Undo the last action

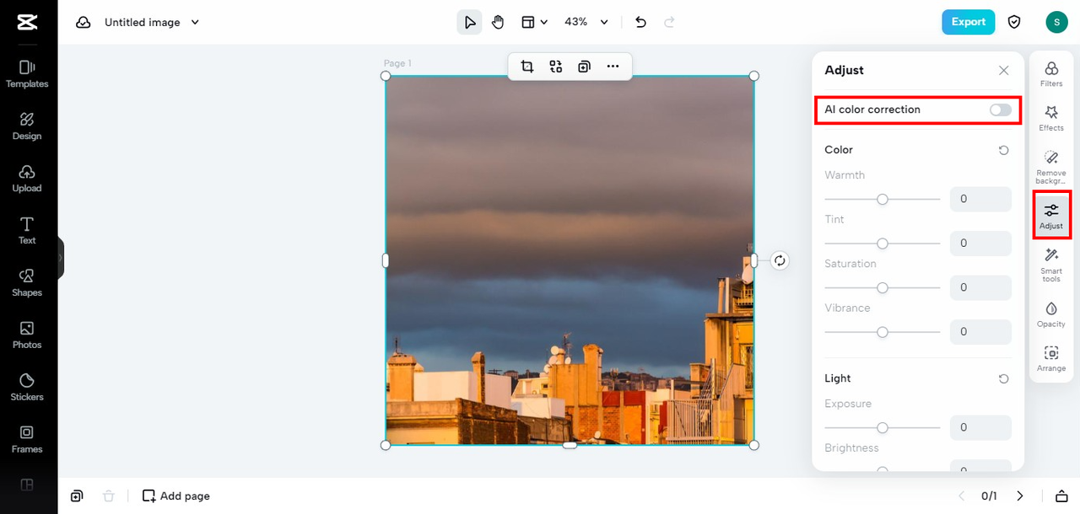click(x=640, y=22)
